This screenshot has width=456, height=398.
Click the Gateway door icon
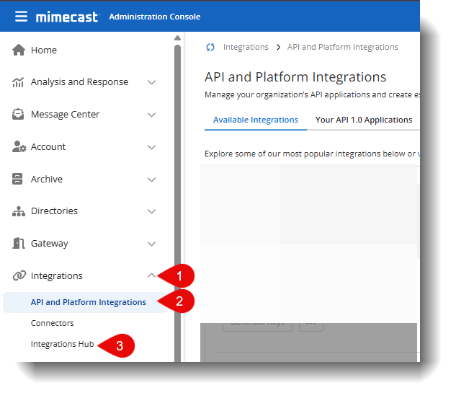pyautogui.click(x=19, y=243)
